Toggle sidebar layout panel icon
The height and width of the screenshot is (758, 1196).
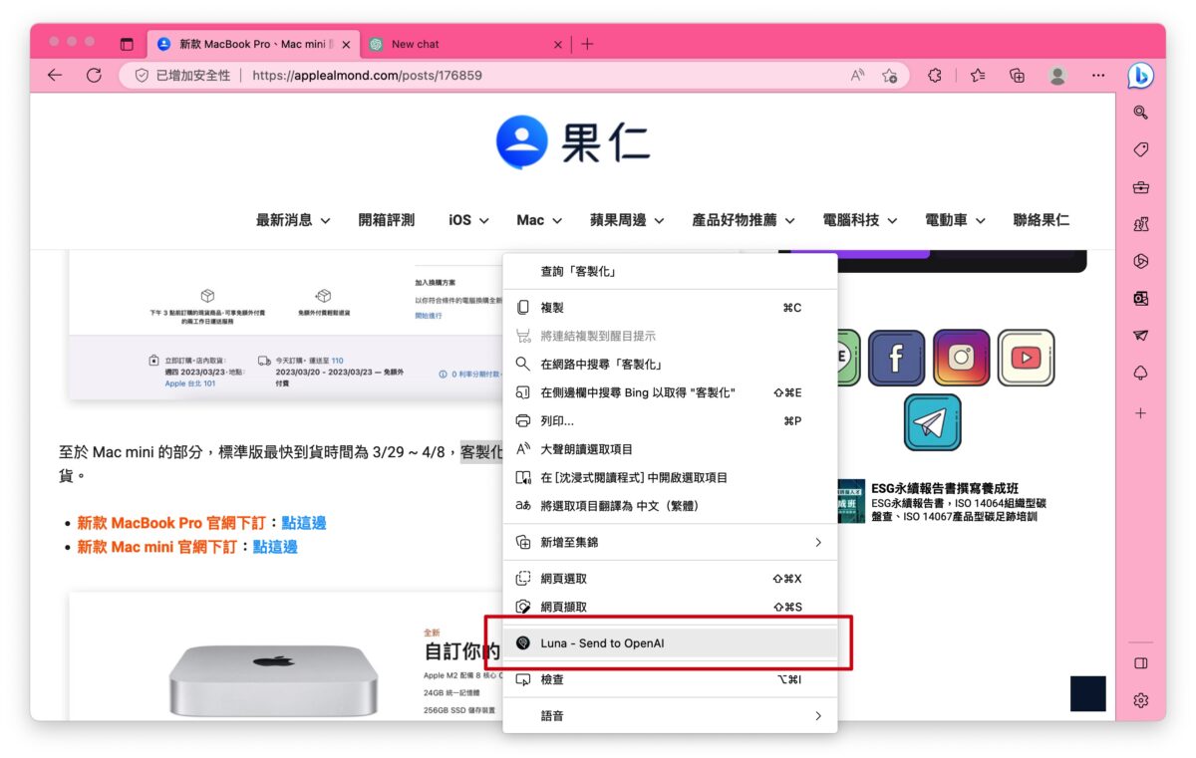click(x=1140, y=663)
